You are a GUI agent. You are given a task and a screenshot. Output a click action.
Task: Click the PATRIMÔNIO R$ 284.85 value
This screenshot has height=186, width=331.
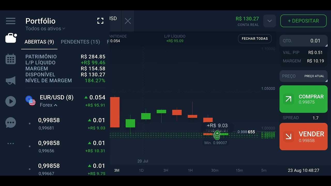coord(93,57)
